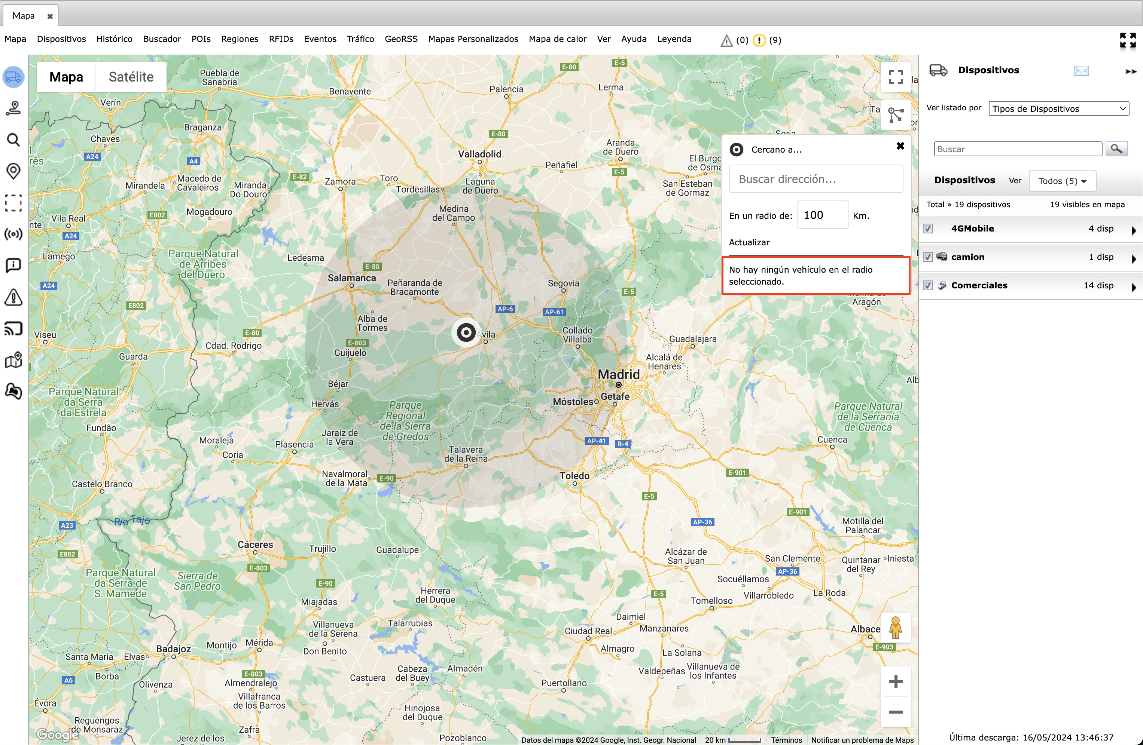Switch map view to Satélite
The width and height of the screenshot is (1143, 745).
131,77
